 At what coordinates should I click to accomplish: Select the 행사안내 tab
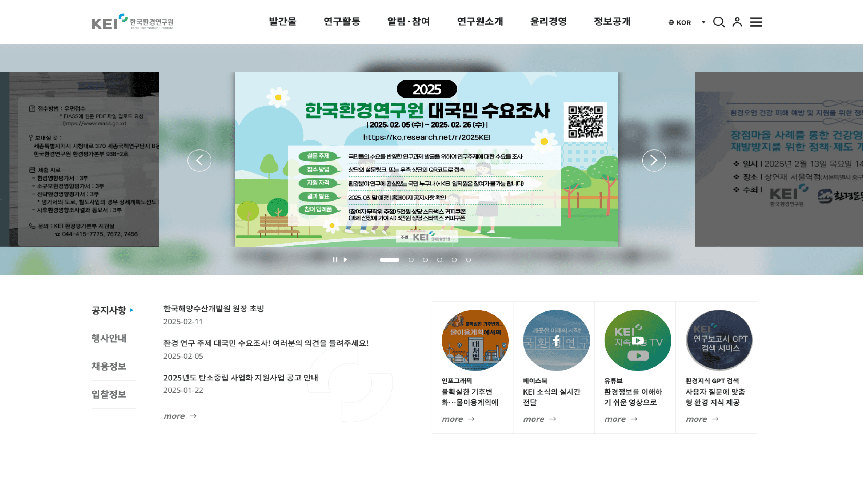[x=109, y=339]
